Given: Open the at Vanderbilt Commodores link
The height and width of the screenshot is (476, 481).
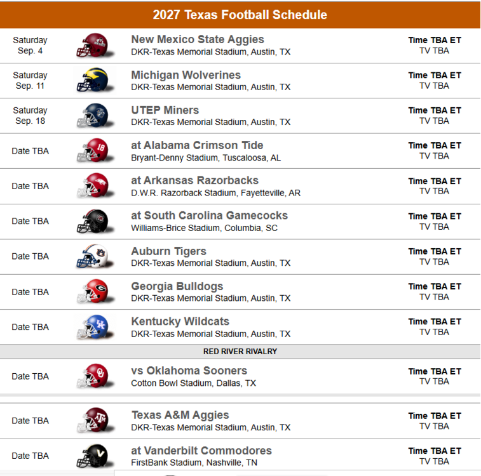Looking at the screenshot, I should tap(201, 451).
